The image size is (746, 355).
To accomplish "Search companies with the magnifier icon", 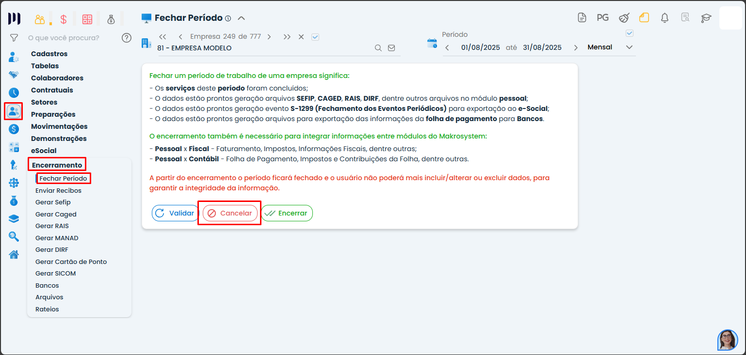I will click(378, 48).
